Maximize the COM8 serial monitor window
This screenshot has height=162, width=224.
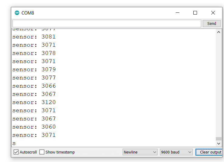(195, 13)
